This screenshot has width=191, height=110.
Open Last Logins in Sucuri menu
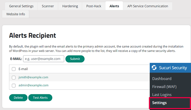tap(162, 95)
